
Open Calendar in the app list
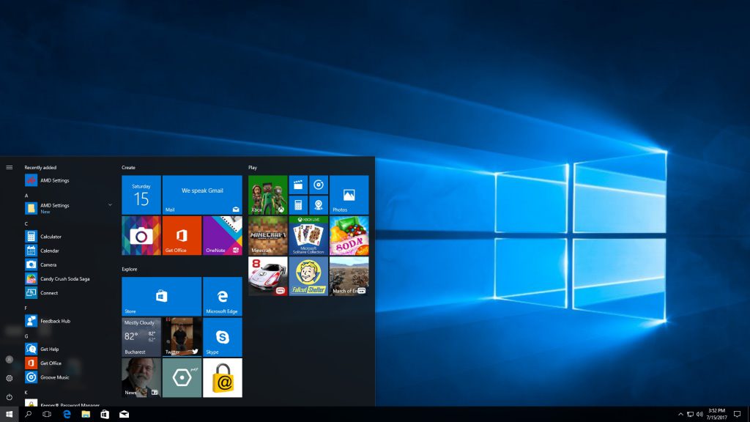(x=70, y=251)
